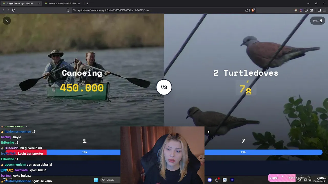The width and height of the screenshot is (328, 184).
Task: Click username gecemiymisim in chat
Action: click(15, 165)
